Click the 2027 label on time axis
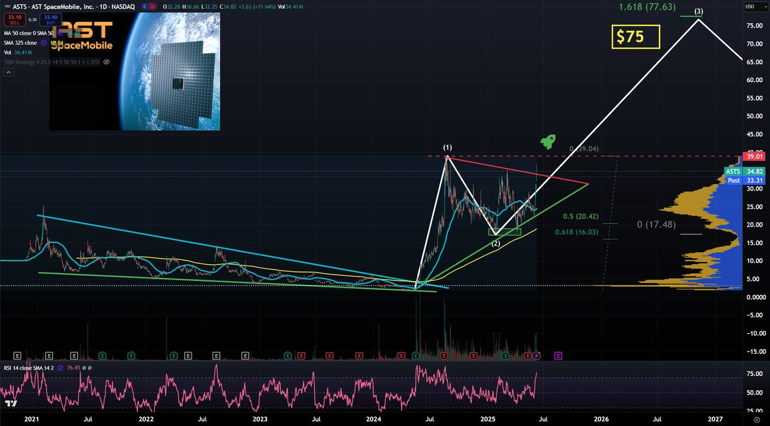The width and height of the screenshot is (770, 426). (715, 418)
